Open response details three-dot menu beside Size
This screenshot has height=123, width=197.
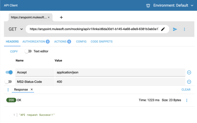click(x=187, y=100)
